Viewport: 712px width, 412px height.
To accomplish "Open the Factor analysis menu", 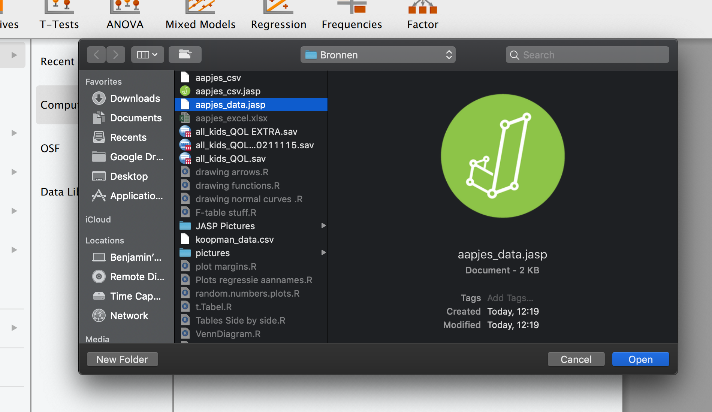I will pyautogui.click(x=423, y=16).
